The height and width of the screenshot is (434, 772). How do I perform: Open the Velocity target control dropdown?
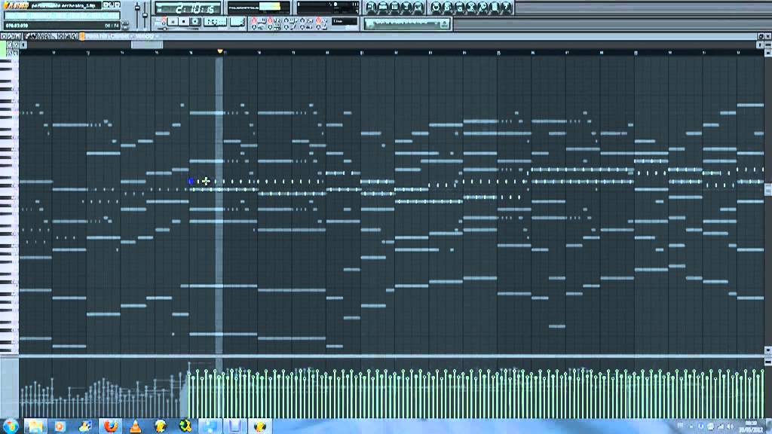coord(146,36)
